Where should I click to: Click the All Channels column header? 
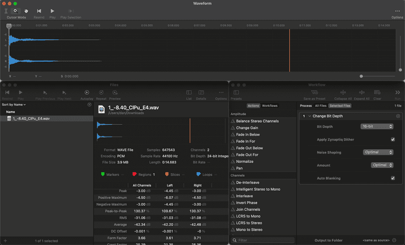pyautogui.click(x=142, y=185)
